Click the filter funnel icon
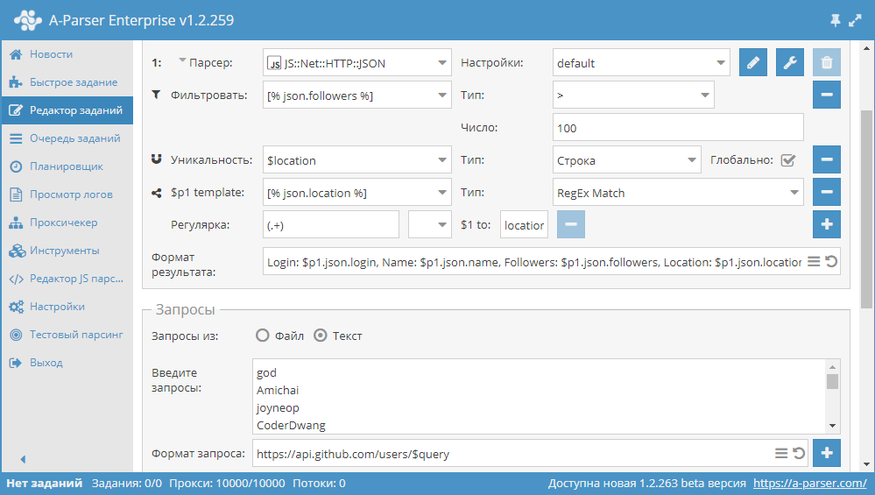Viewport: 875px width, 495px height. click(156, 95)
